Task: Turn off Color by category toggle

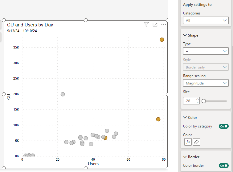Action: point(224,126)
